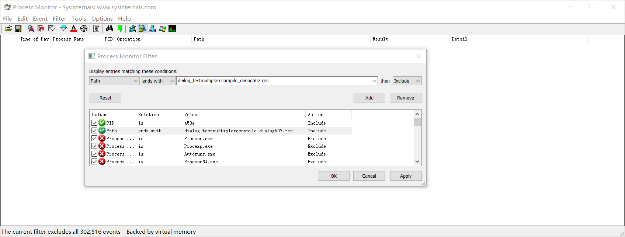
Task: Click the Find binoculars icon
Action: click(x=110, y=29)
